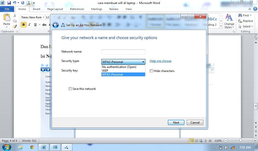
Task: Toggle Bold formatting
Action: [x=23, y=25]
